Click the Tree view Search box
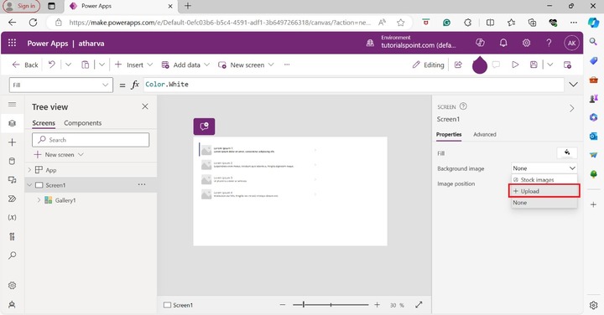The image size is (604, 315). [91, 140]
